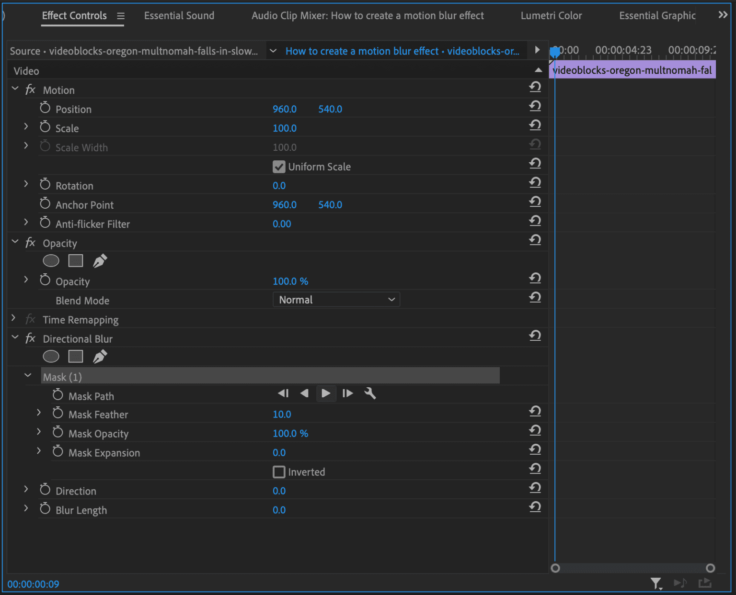The height and width of the screenshot is (595, 736).
Task: Open Effect Controls panel menu
Action: (121, 16)
